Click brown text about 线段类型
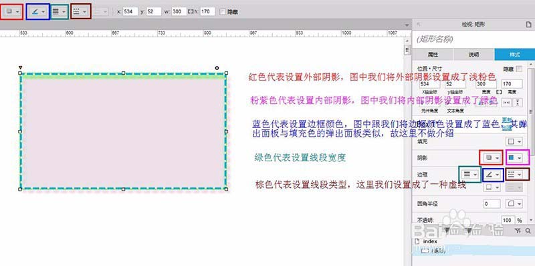This screenshot has height=266, width=535. (360, 185)
